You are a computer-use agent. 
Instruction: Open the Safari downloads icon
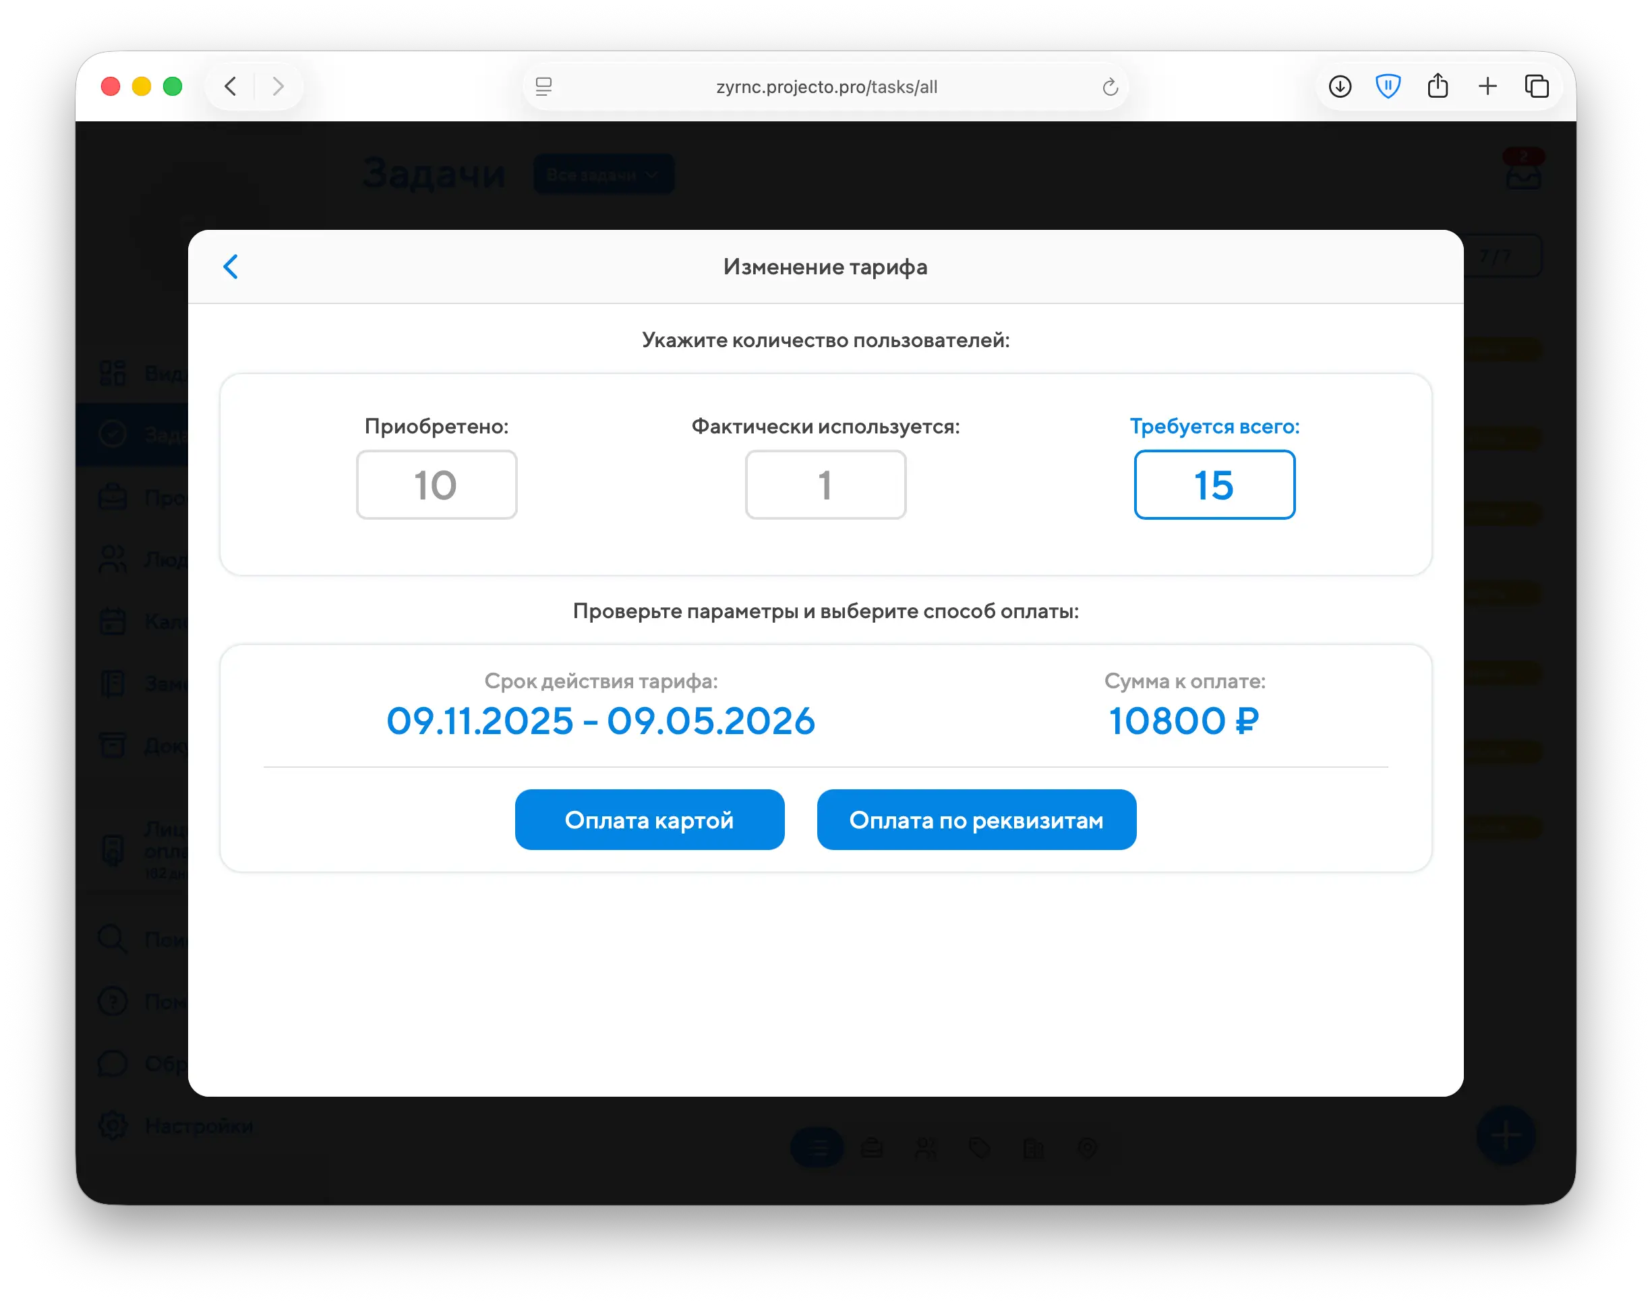(1340, 86)
